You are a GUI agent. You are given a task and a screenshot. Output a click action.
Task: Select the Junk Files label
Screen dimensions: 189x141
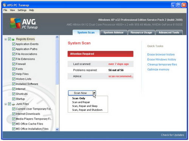22,104
